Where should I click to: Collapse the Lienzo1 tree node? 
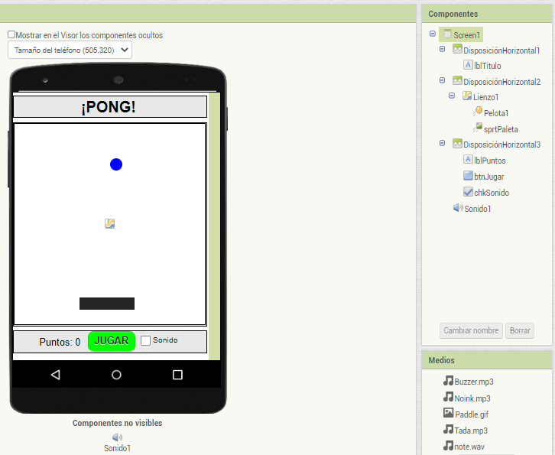tap(452, 96)
